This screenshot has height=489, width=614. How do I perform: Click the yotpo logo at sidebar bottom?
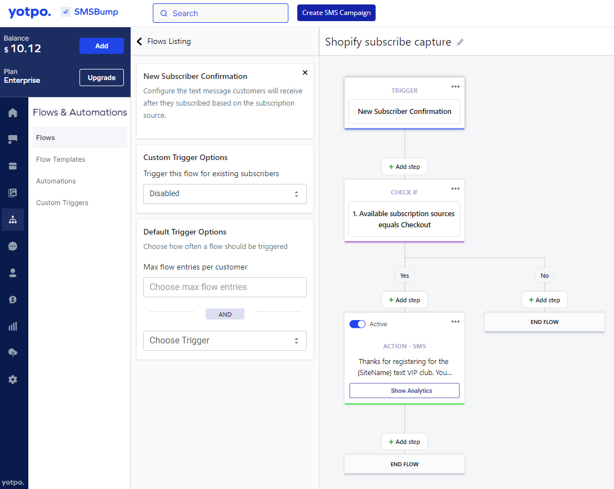pyautogui.click(x=13, y=482)
